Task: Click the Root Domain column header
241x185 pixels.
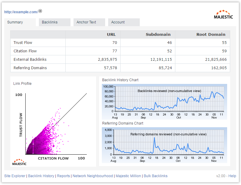Action: point(211,34)
